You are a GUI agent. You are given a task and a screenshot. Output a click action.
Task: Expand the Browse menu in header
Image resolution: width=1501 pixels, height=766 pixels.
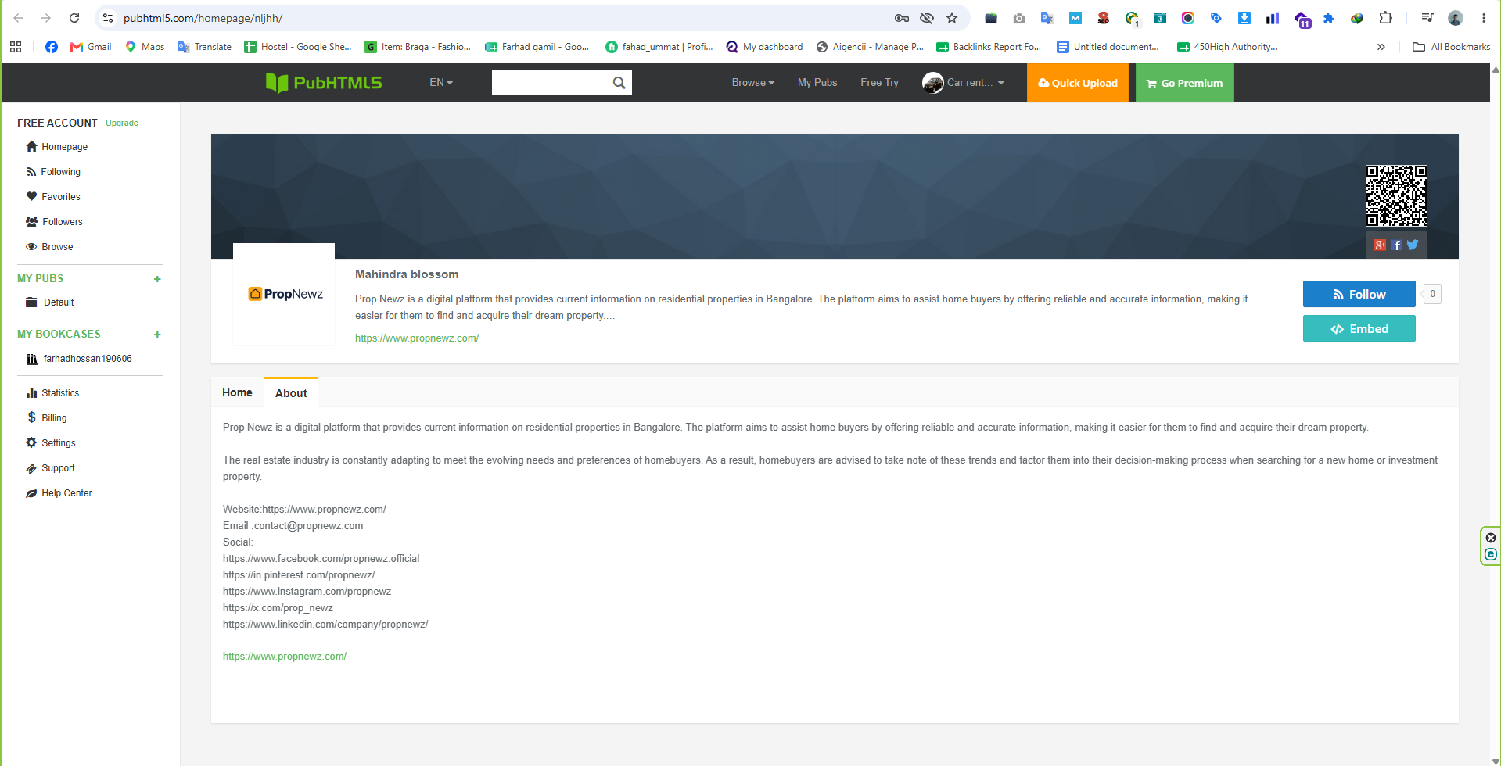click(752, 83)
